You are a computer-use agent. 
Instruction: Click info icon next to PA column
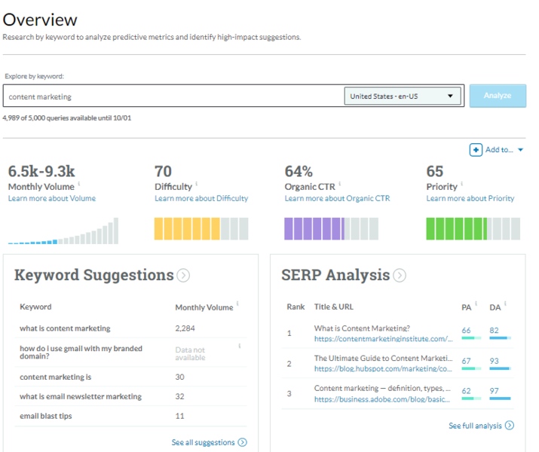point(476,304)
